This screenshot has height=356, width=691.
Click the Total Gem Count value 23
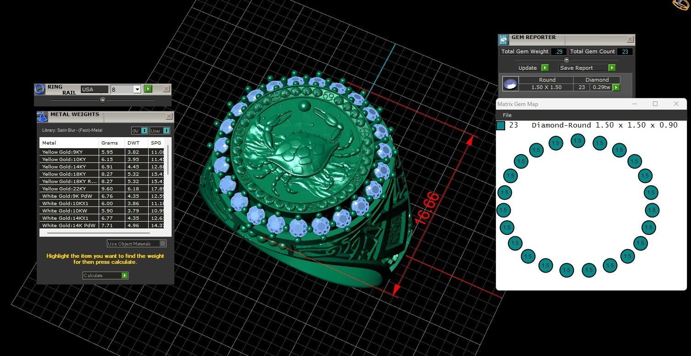625,52
